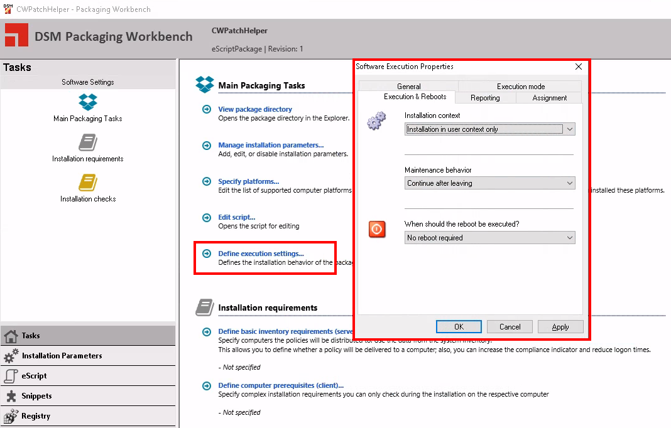Click the arrow icon beside Define execution settings
Image resolution: width=671 pixels, height=428 pixels.
207,254
